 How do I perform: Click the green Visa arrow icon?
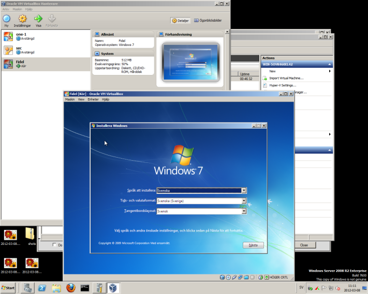tap(38, 19)
